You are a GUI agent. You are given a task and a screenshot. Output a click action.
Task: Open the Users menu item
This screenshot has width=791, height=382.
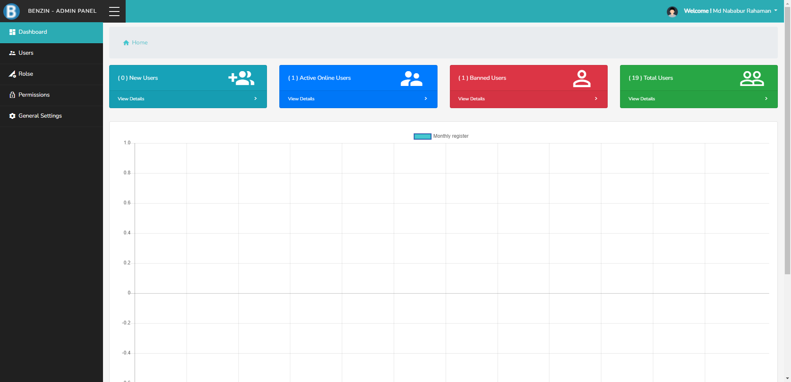pyautogui.click(x=51, y=53)
